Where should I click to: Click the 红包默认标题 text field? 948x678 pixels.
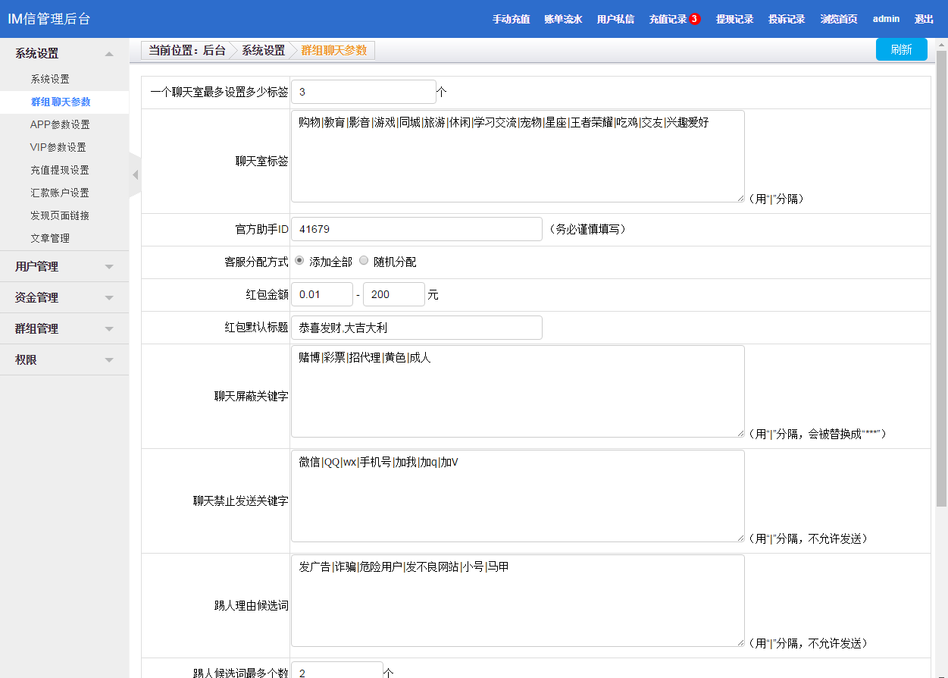[416, 328]
